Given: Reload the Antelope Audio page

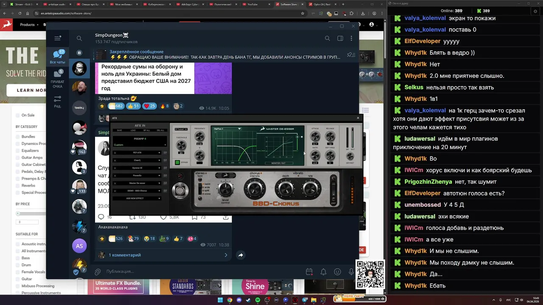Looking at the screenshot, I should 20,13.
